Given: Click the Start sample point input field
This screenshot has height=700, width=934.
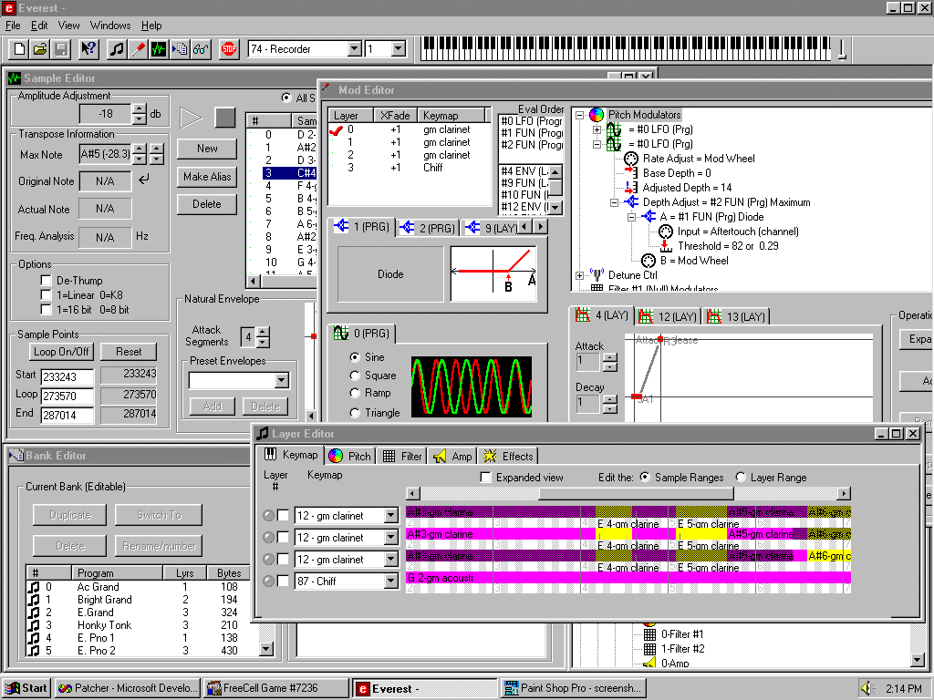Looking at the screenshot, I should 67,376.
